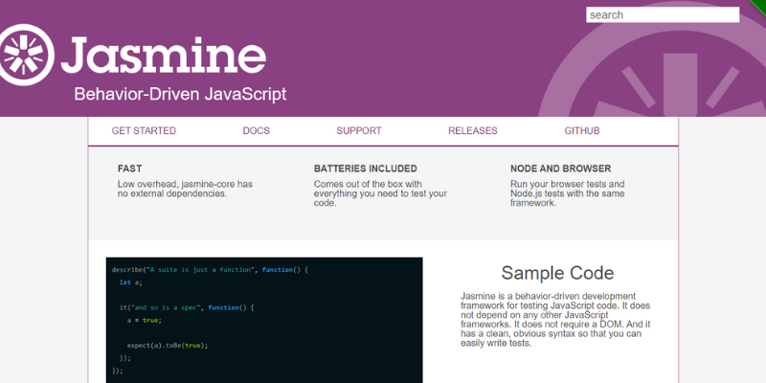The image size is (766, 383).
Task: Click the describe("A suite is just a function") code line
Action: click(x=210, y=270)
